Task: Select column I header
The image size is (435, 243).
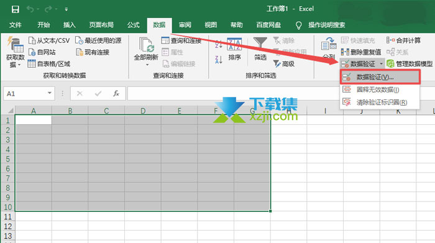Action: (325, 111)
